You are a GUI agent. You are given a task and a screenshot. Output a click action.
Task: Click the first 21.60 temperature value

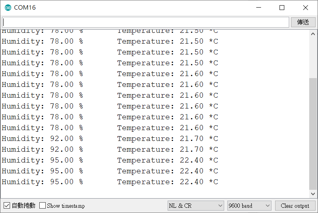point(191,74)
